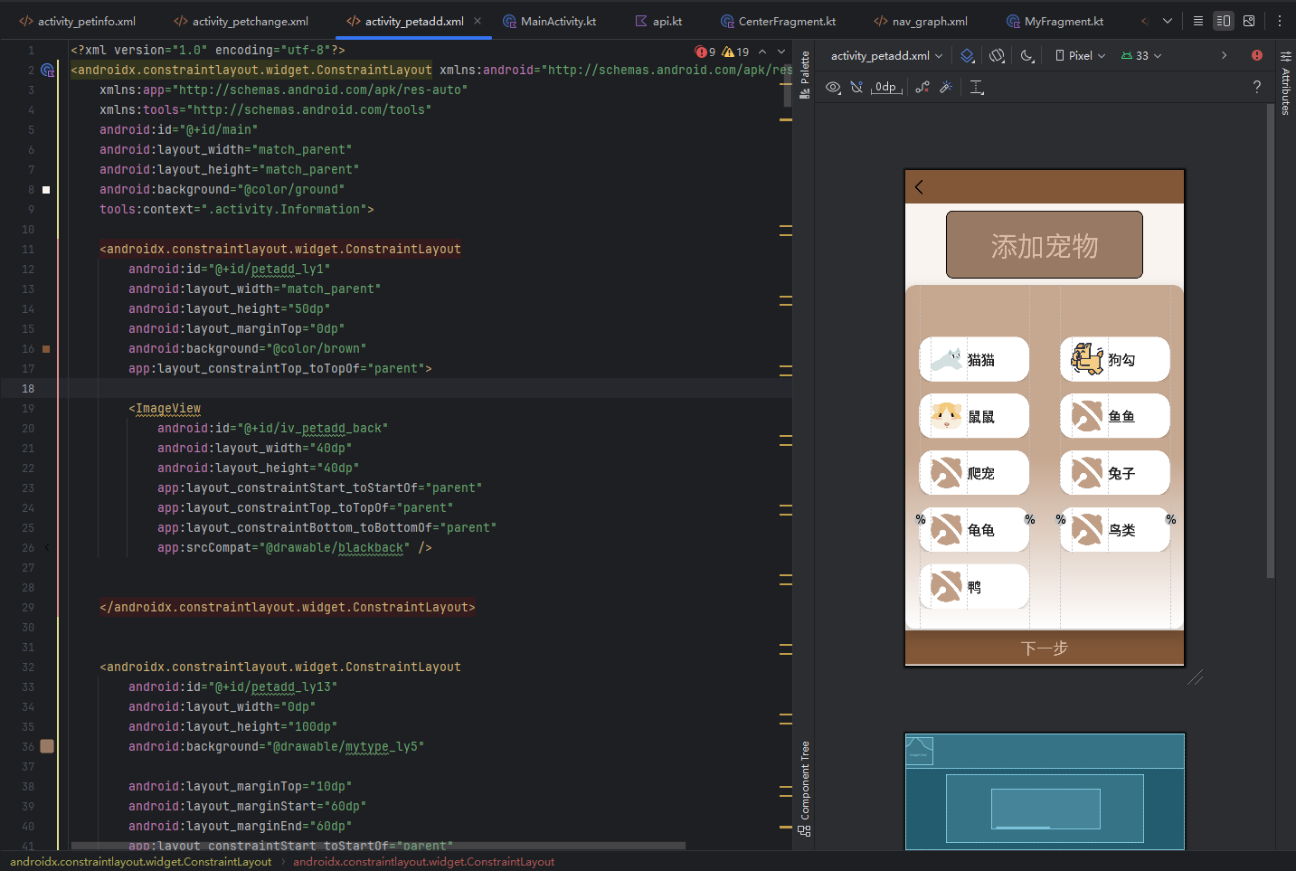
Task: Click the night mode moon icon
Action: pyautogui.click(x=1026, y=56)
